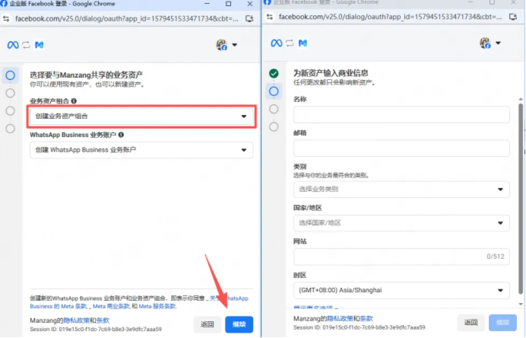Click info icon beside 业务资产组合 label
The height and width of the screenshot is (338, 526).
pos(74,101)
